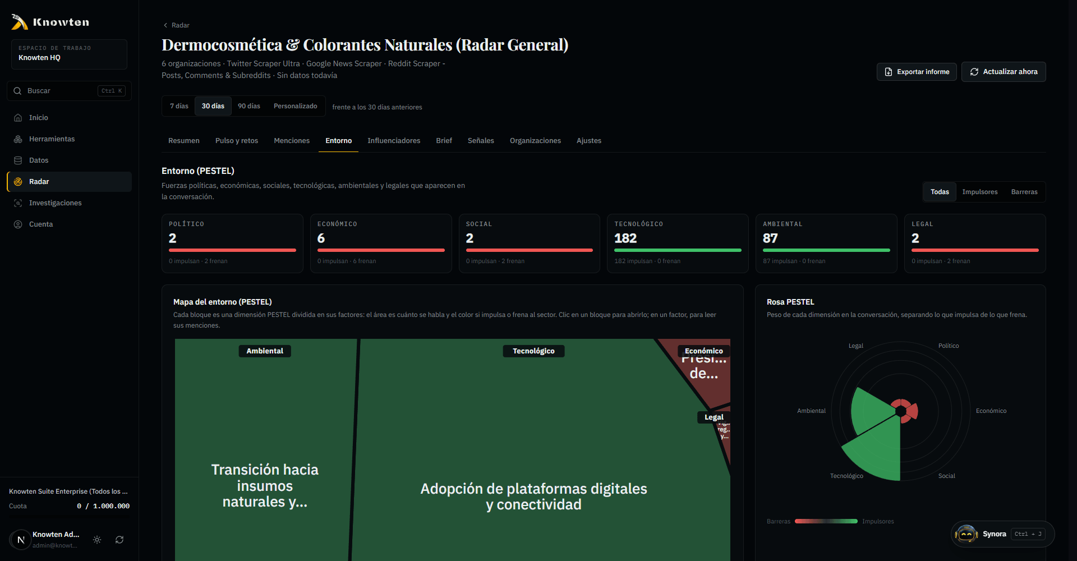The height and width of the screenshot is (561, 1077).
Task: Click the export document icon
Action: click(x=889, y=72)
